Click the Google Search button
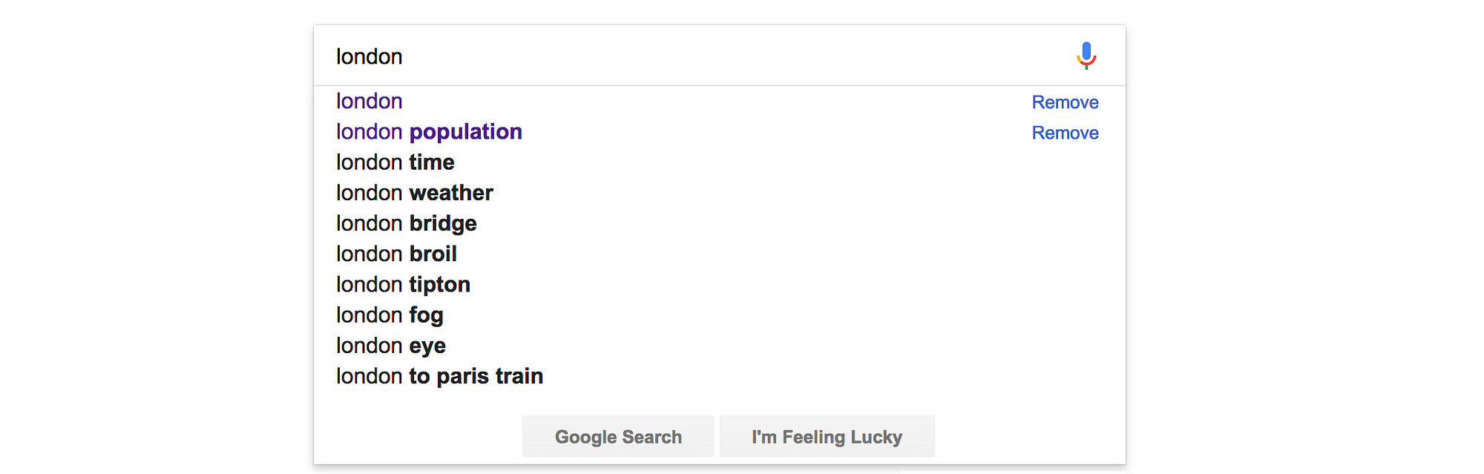Image resolution: width=1484 pixels, height=474 pixels. pos(618,436)
